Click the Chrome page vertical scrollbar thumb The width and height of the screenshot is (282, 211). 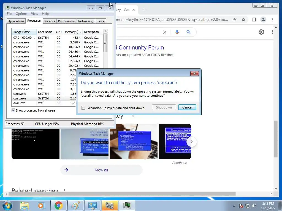[x=276, y=139]
